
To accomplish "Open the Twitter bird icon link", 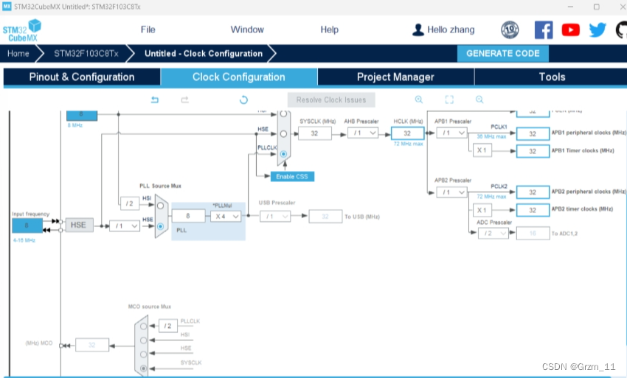I will tap(597, 30).
